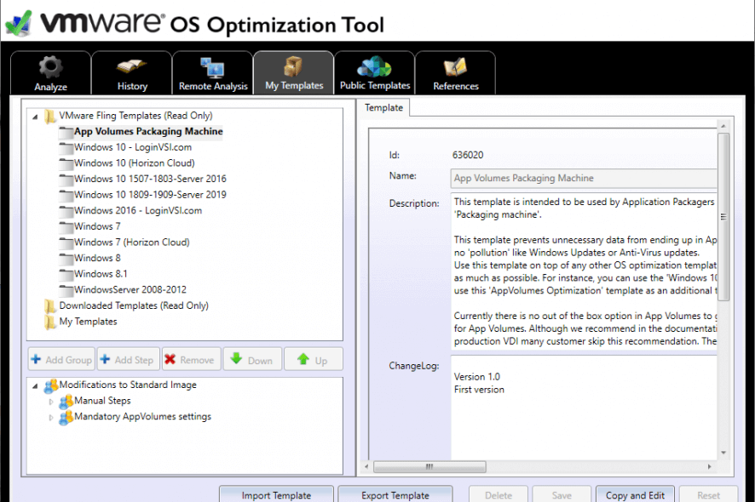Select Windows 2016 - LoginVSI.com template

click(138, 211)
